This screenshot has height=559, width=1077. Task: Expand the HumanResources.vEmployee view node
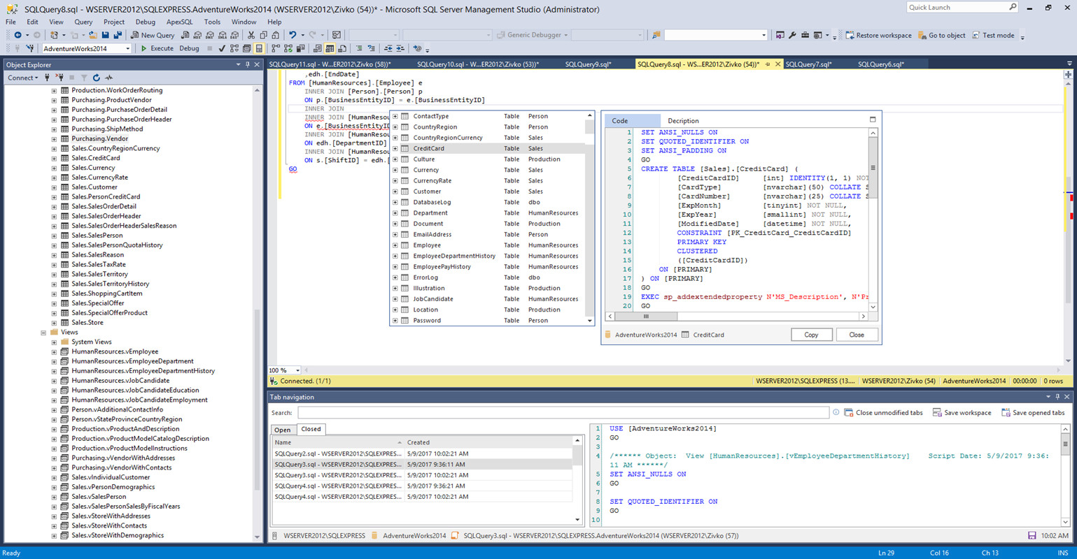[54, 352]
